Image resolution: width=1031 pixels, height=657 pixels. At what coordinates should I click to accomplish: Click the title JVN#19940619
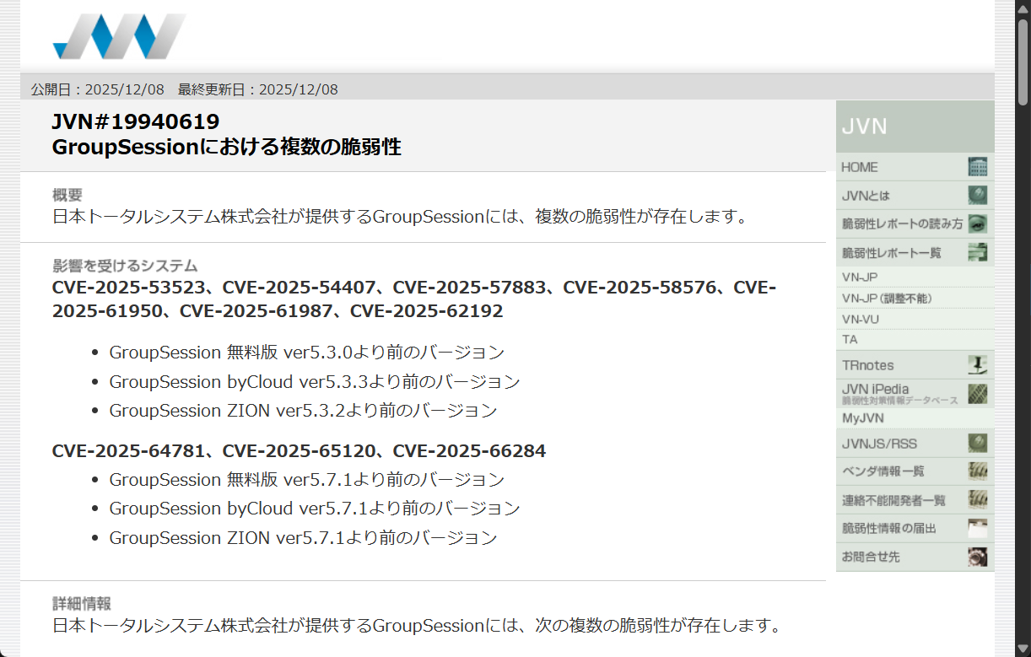click(x=136, y=122)
